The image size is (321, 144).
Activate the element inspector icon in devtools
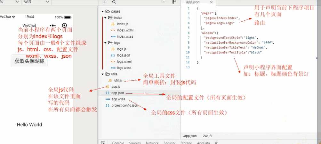click(103, 143)
